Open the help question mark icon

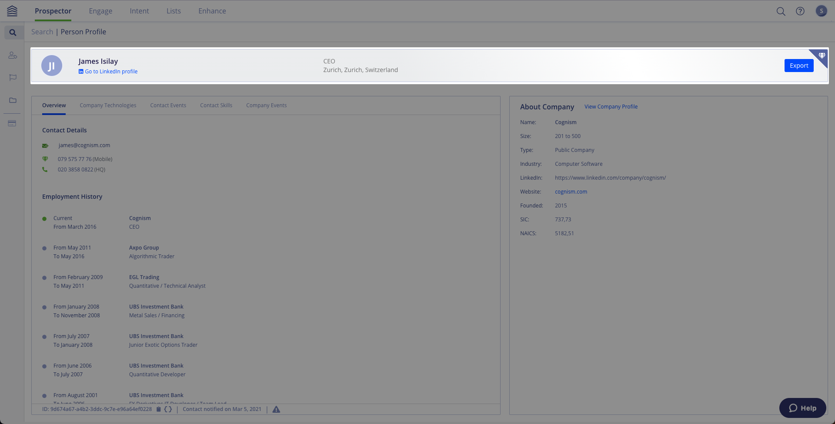(800, 11)
